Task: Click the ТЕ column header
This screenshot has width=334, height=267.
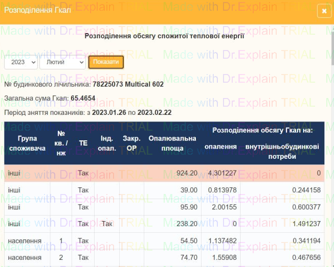Action: (83, 143)
